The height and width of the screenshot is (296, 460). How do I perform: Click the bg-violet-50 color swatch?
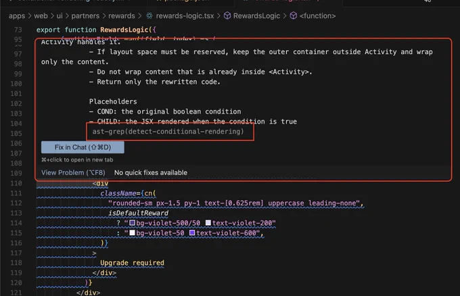(133, 232)
